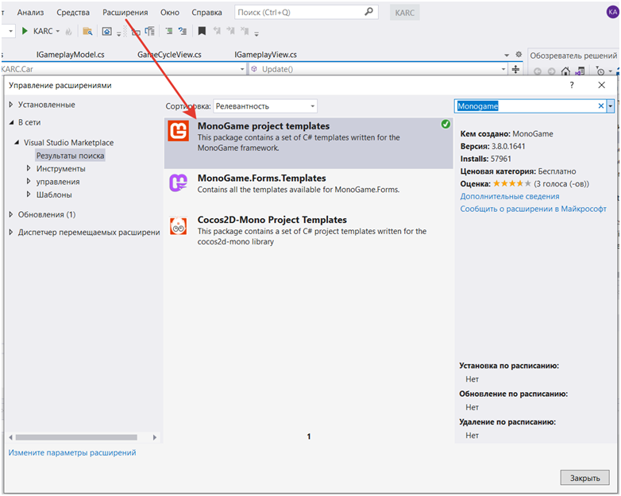The width and height of the screenshot is (621, 496).
Task: Click the question-mark comment toolbar icon
Action: [182, 31]
